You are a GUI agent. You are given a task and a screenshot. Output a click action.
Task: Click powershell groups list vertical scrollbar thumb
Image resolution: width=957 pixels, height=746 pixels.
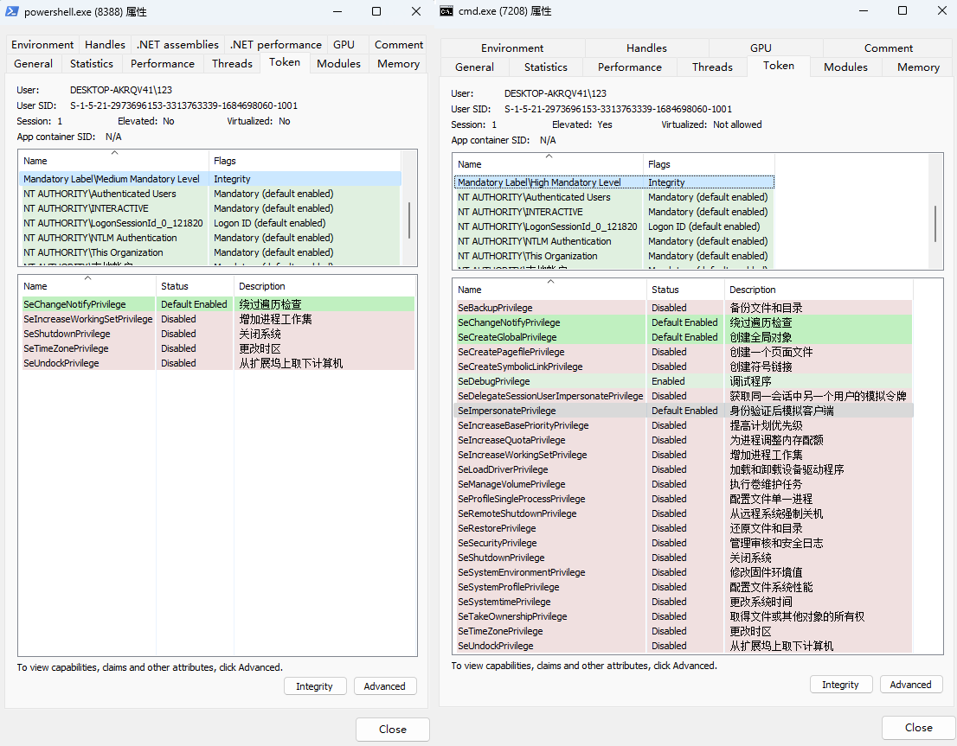(409, 220)
